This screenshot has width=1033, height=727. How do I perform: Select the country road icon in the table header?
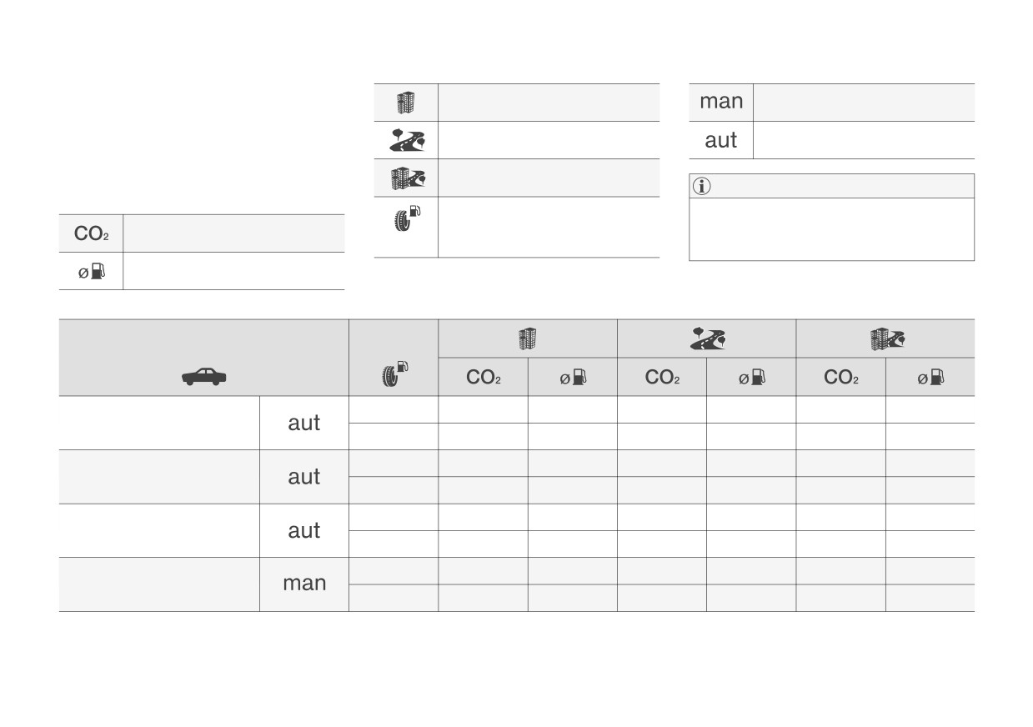[x=707, y=338]
